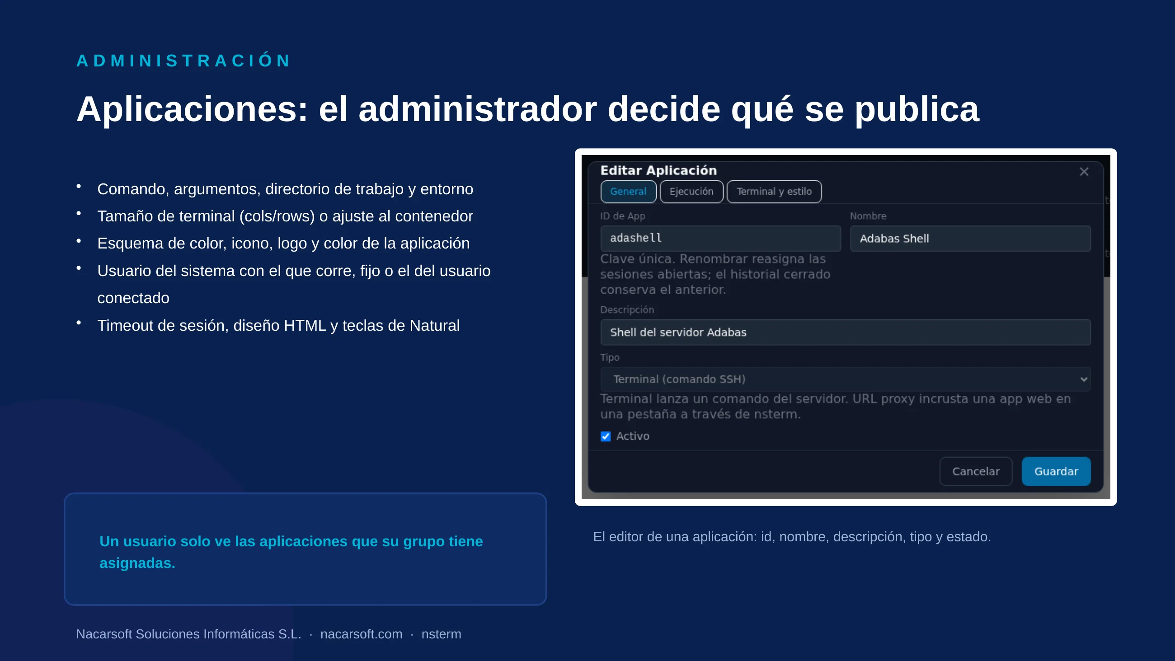Click the Activo label text
This screenshot has height=661, width=1175.
pos(633,436)
